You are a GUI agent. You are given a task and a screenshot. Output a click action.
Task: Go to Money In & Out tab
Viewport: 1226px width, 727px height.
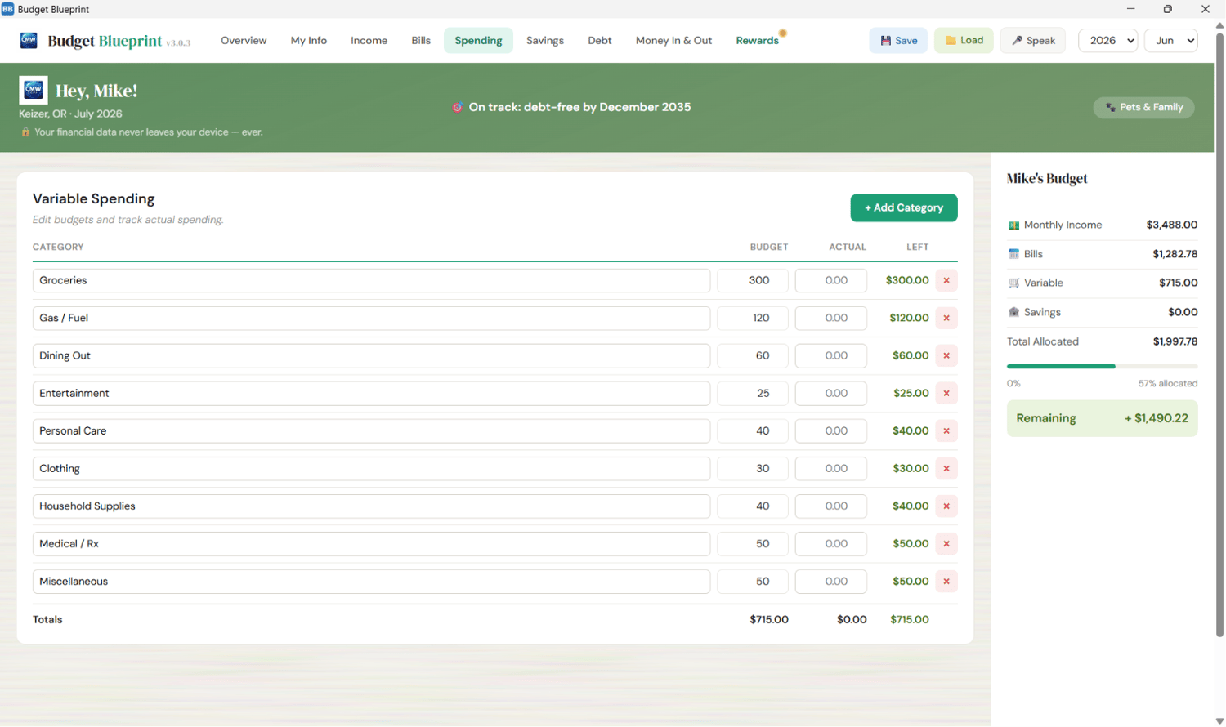click(x=673, y=40)
